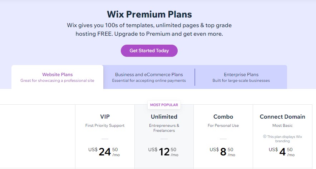316x169 pixels.
Task: Click the Combo price of US$8.50
Action: tap(222, 152)
